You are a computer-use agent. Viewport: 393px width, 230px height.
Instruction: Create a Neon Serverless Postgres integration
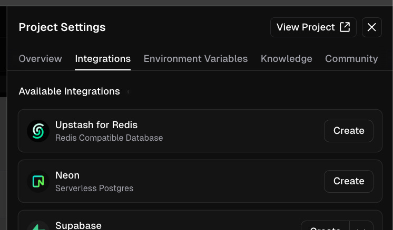(x=349, y=181)
